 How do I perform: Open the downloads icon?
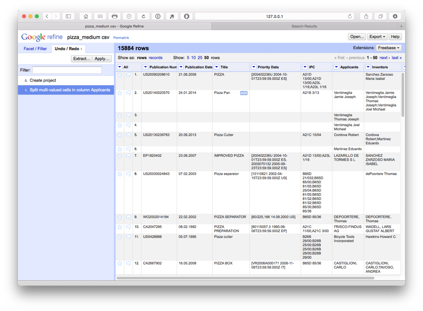395,16
